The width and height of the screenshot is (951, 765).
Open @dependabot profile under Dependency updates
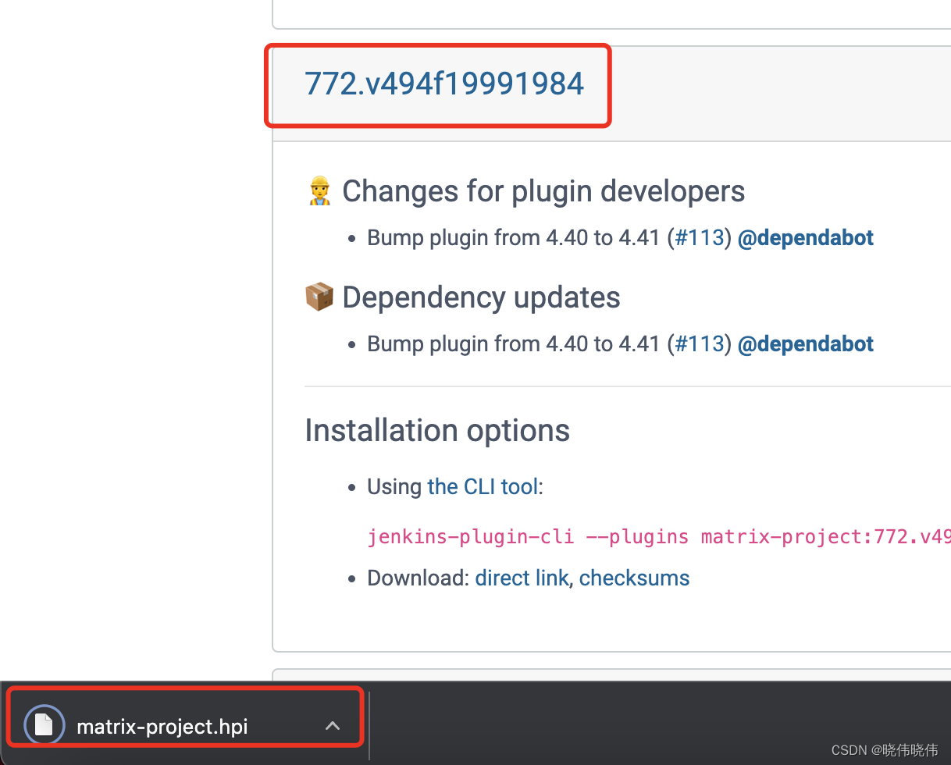tap(806, 344)
